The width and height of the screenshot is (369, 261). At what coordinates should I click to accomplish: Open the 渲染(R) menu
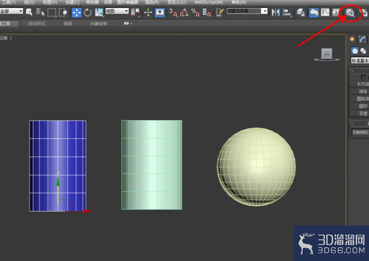point(152,2)
